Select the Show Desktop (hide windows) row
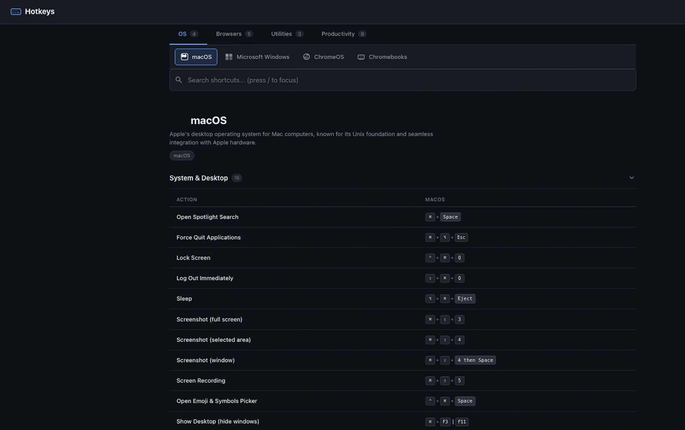Screen dimensions: 685x430 (402, 421)
